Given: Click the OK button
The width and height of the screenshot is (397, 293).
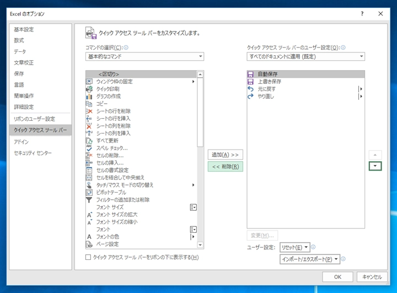Looking at the screenshot, I should pyautogui.click(x=337, y=277).
